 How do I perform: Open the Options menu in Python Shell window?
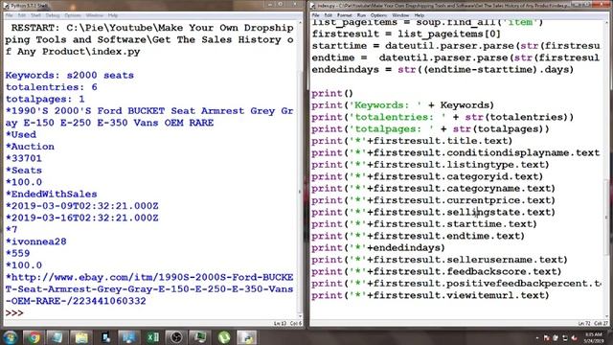pyautogui.click(x=73, y=15)
